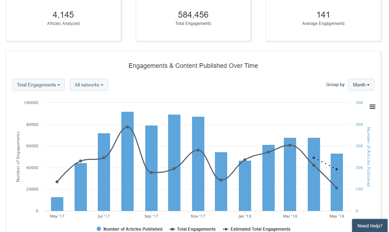Click the Mar '18 engagement line point
This screenshot has width=389, height=232.
(x=290, y=145)
